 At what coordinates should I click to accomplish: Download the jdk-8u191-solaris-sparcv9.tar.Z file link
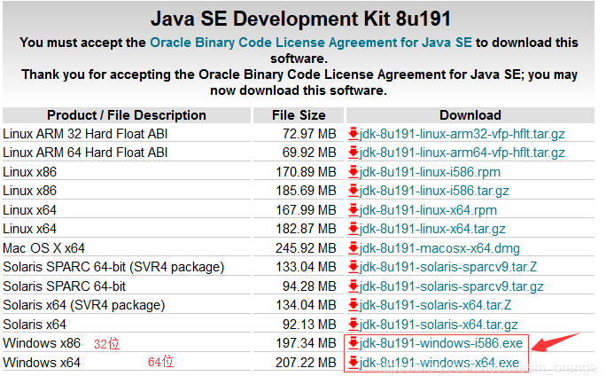click(448, 267)
